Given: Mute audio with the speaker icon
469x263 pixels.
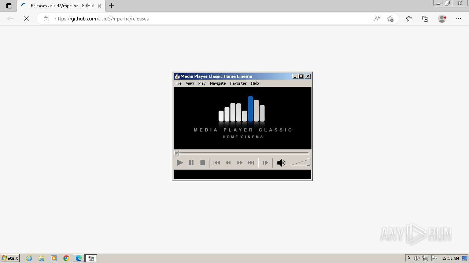Looking at the screenshot, I should (x=281, y=163).
